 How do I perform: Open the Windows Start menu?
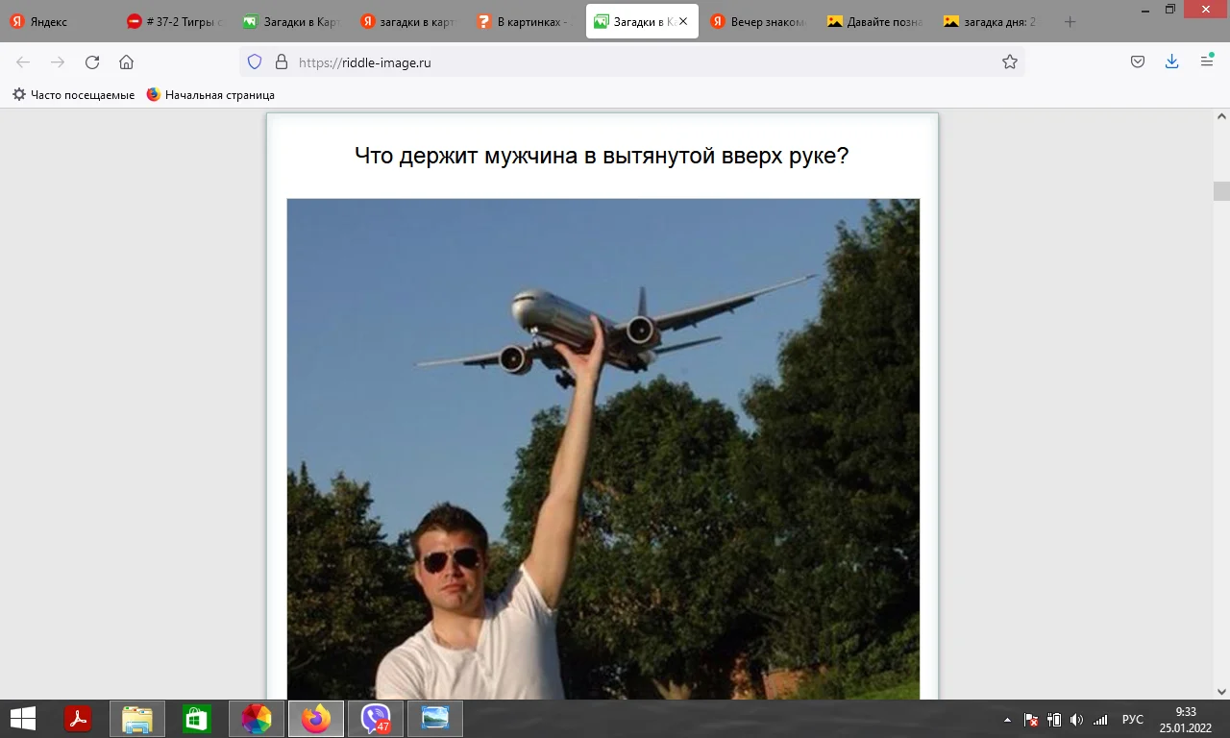22,719
